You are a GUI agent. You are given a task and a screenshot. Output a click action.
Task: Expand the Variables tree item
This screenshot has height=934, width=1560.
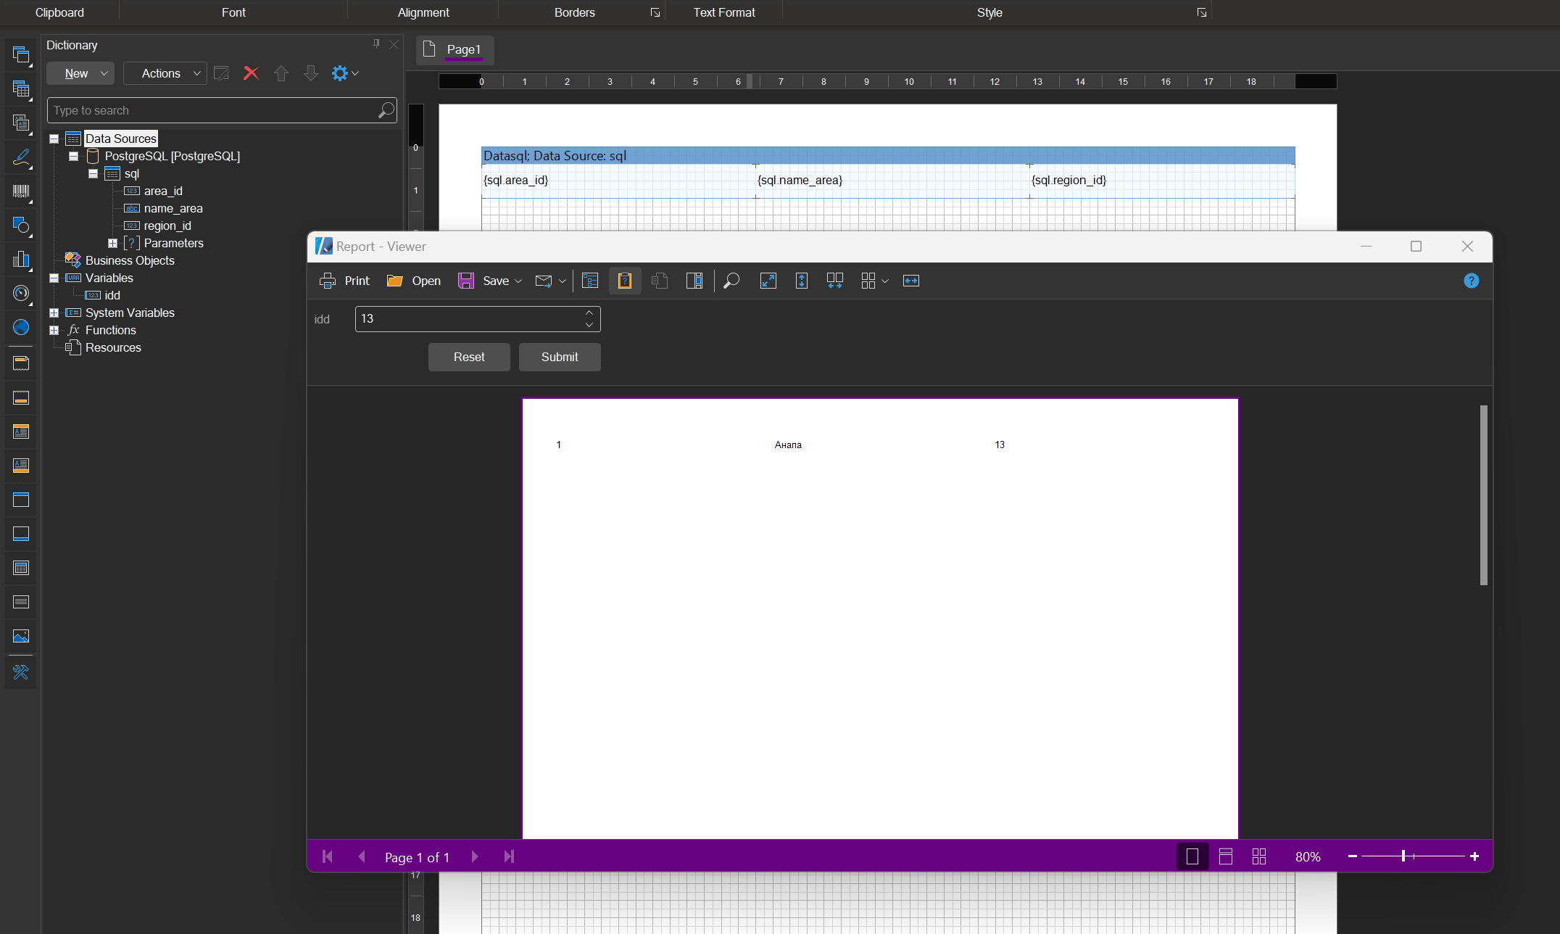(x=54, y=277)
